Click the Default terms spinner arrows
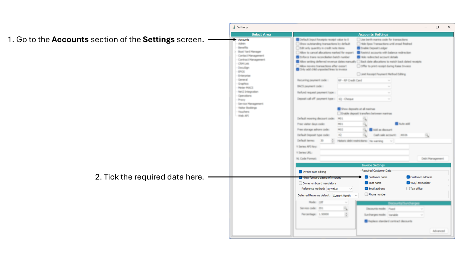The image size is (459, 258). coord(333,141)
